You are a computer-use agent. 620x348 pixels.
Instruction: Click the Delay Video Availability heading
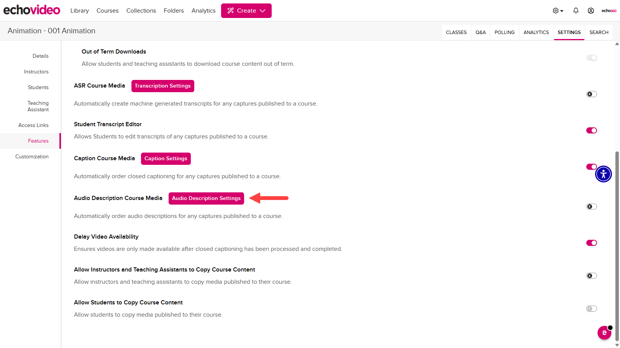click(x=106, y=237)
